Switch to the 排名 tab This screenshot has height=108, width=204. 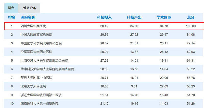pyautogui.click(x=11, y=8)
